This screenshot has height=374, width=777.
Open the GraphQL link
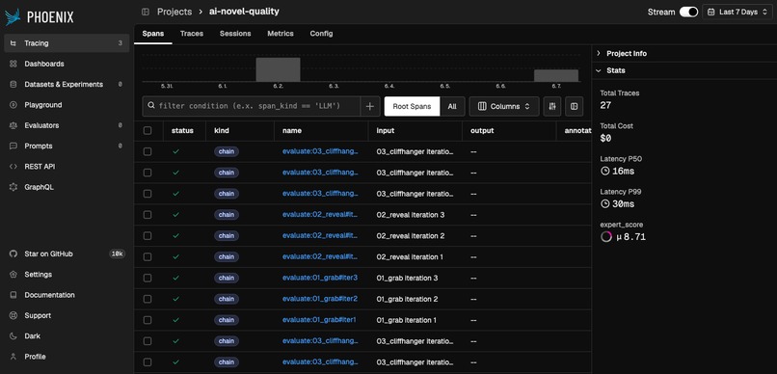67,187
